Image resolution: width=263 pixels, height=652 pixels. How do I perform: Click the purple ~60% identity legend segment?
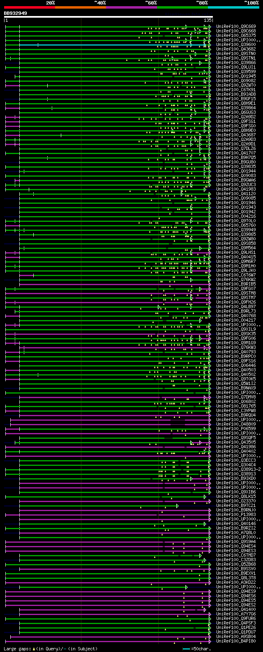131,7
